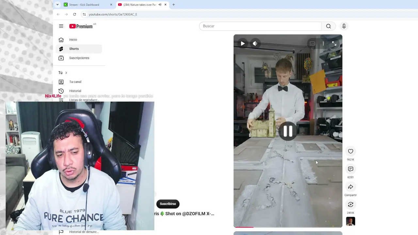Click the Suscribirse button

click(168, 204)
